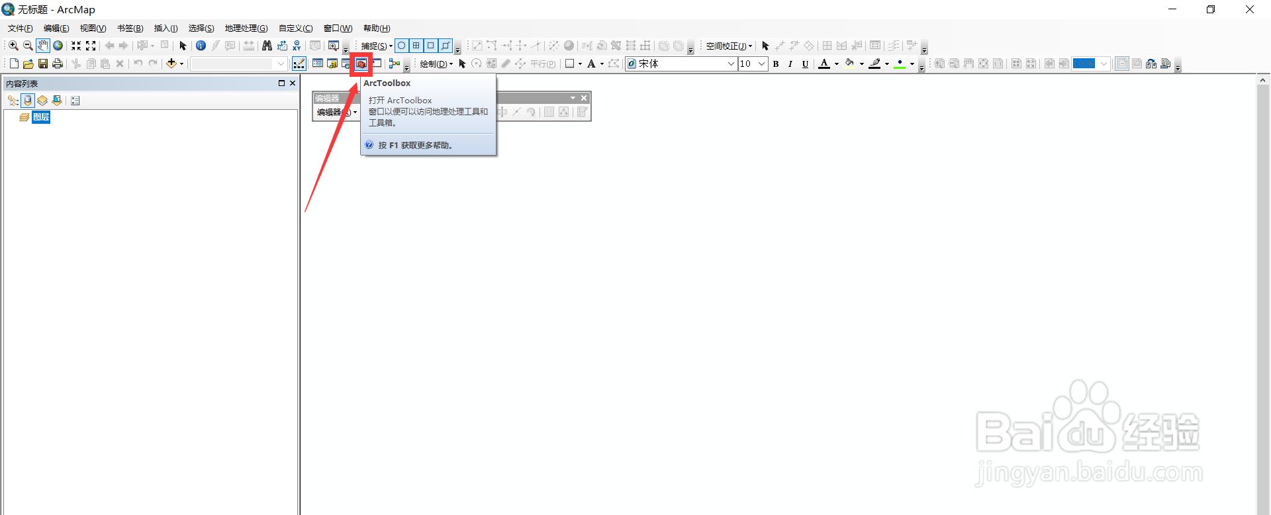The width and height of the screenshot is (1271, 515).
Task: Expand the 绘制(D) drawing dropdown
Action: [x=436, y=64]
